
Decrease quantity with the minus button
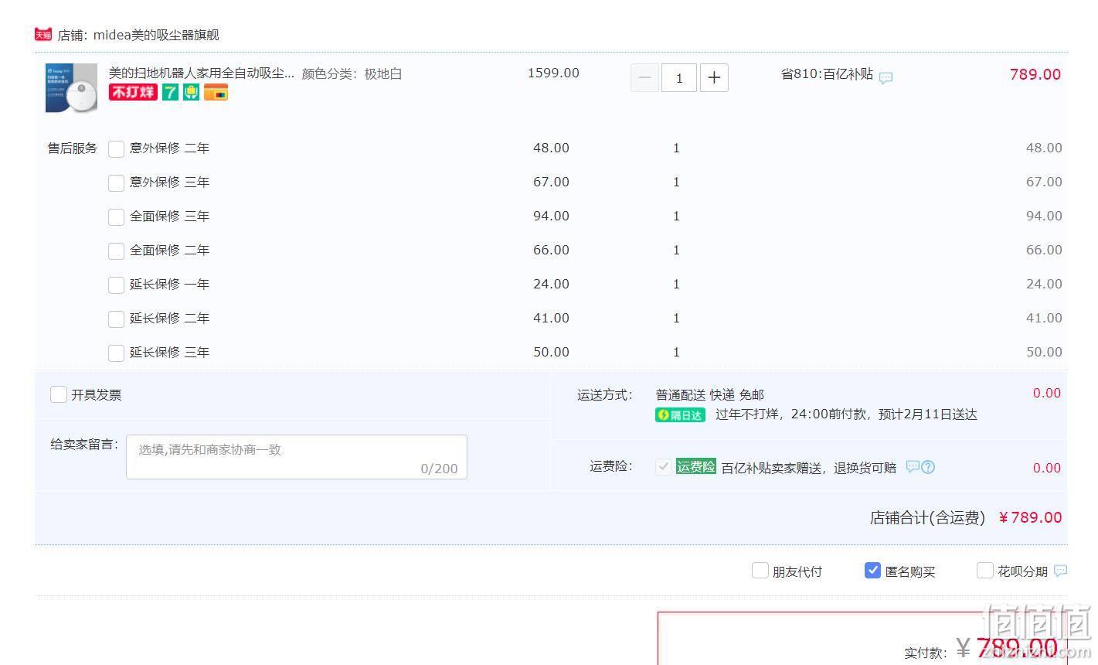point(644,77)
